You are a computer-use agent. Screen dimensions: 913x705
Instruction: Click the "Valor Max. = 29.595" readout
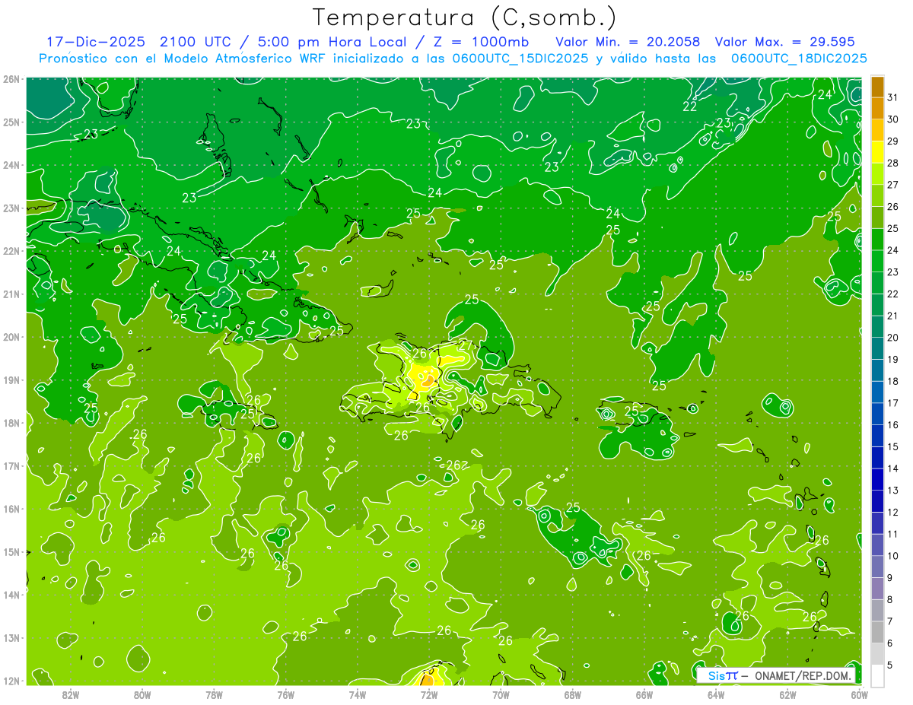pyautogui.click(x=786, y=42)
